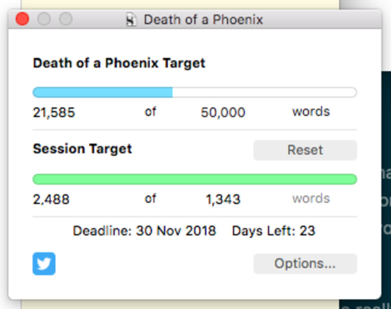Open session target 'words' unit dropdown

tap(311, 198)
